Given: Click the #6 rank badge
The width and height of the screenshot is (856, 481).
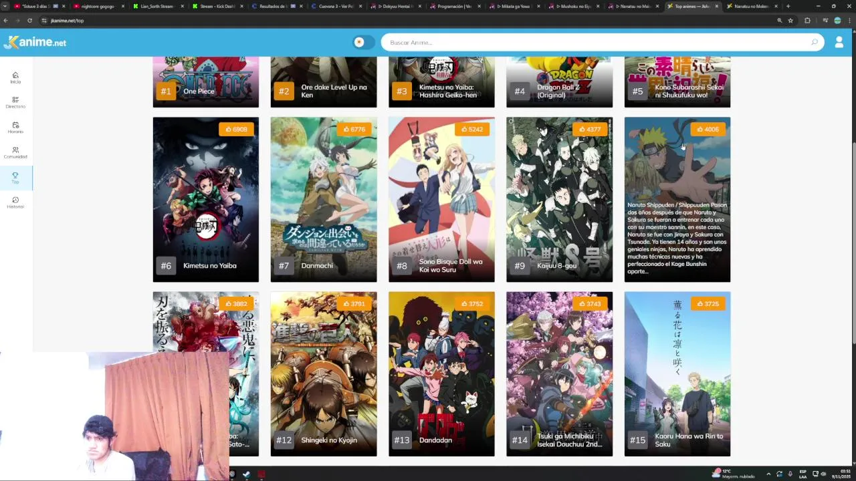Looking at the screenshot, I should [x=166, y=265].
